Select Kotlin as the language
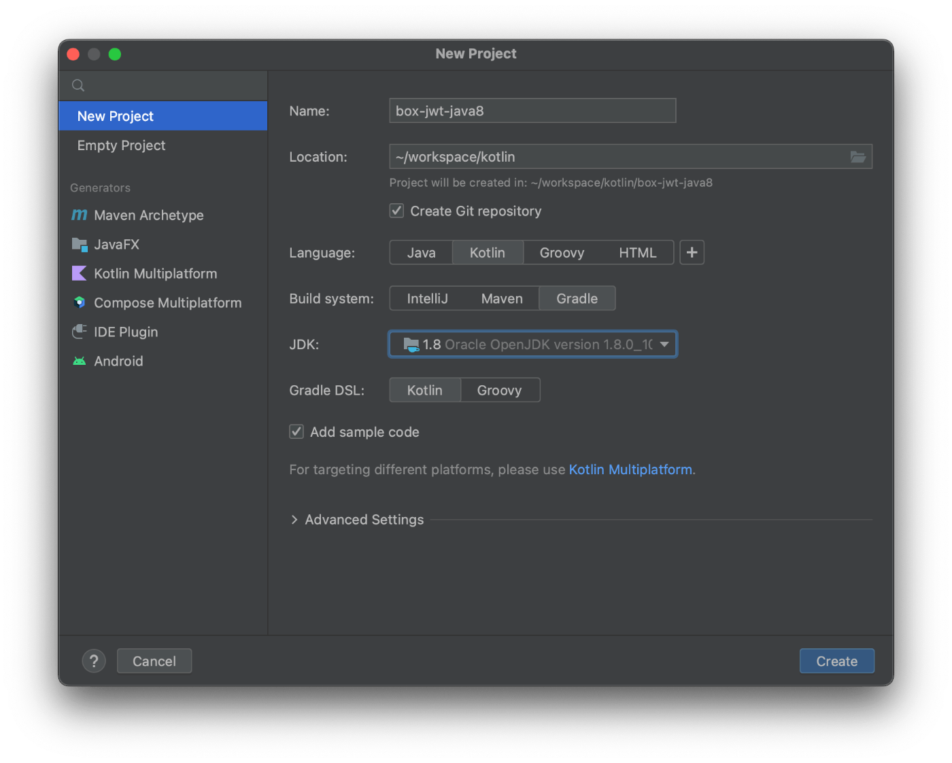The image size is (952, 763). 488,253
